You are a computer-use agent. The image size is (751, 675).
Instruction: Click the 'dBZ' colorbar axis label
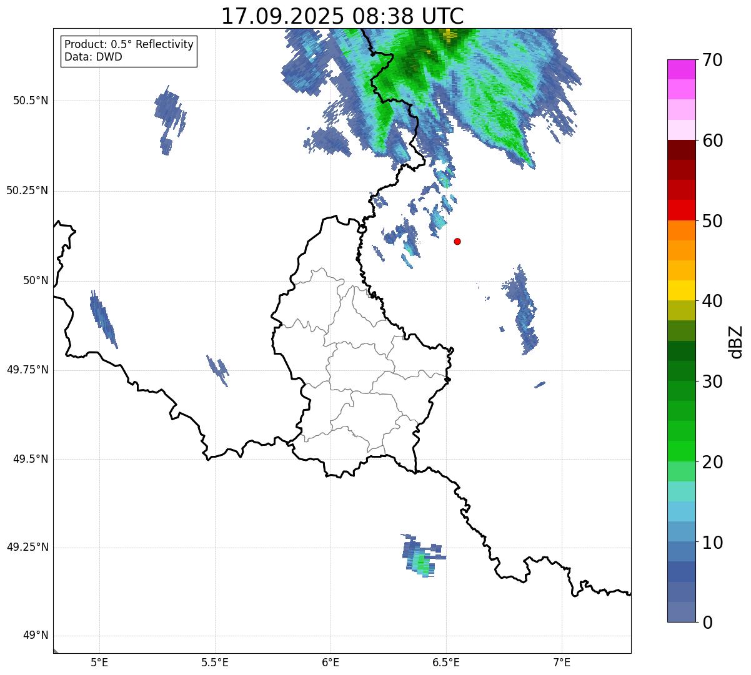point(736,341)
